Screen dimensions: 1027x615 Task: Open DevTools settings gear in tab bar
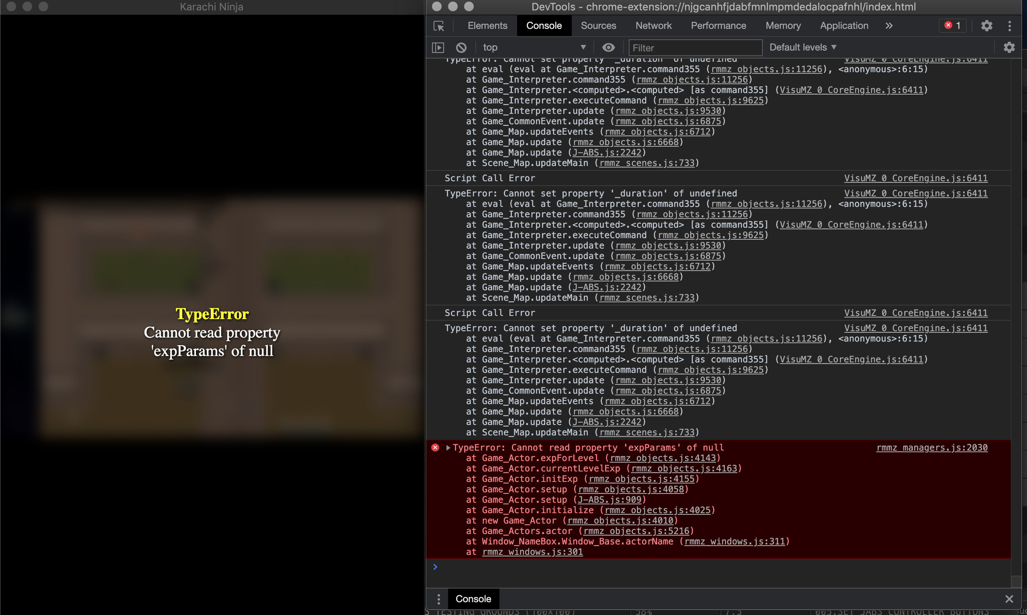986,26
